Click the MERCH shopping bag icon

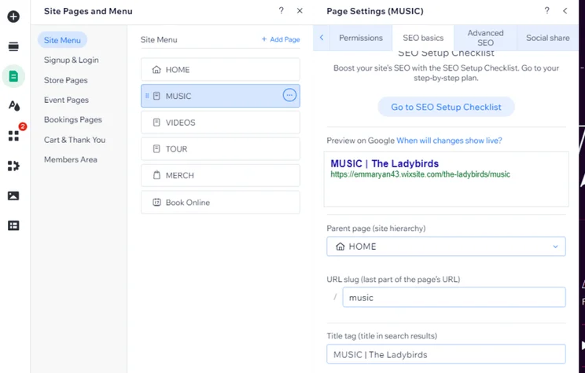(156, 175)
